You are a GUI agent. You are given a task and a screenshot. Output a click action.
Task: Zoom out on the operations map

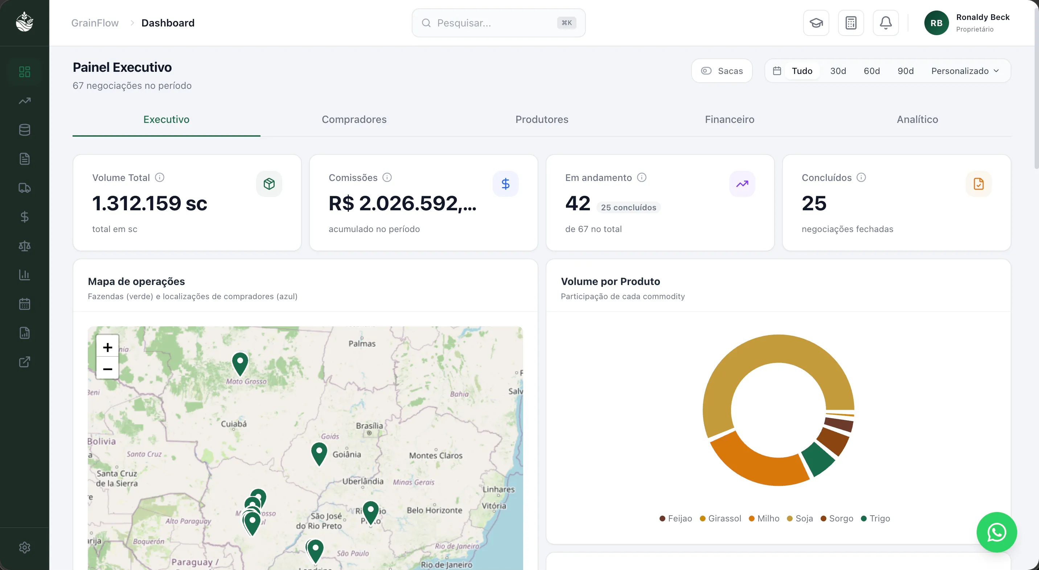pos(107,368)
